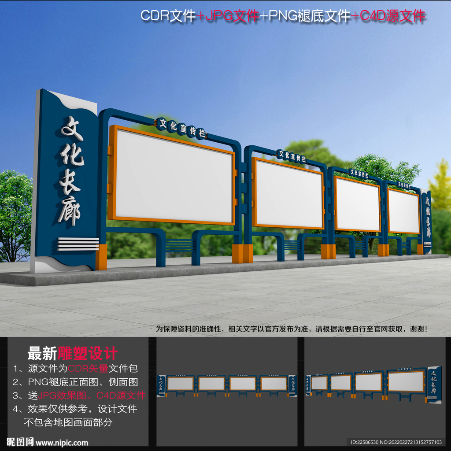Click the top header CDR文件+JPG文件 title text
The height and width of the screenshot is (451, 451).
(283, 16)
